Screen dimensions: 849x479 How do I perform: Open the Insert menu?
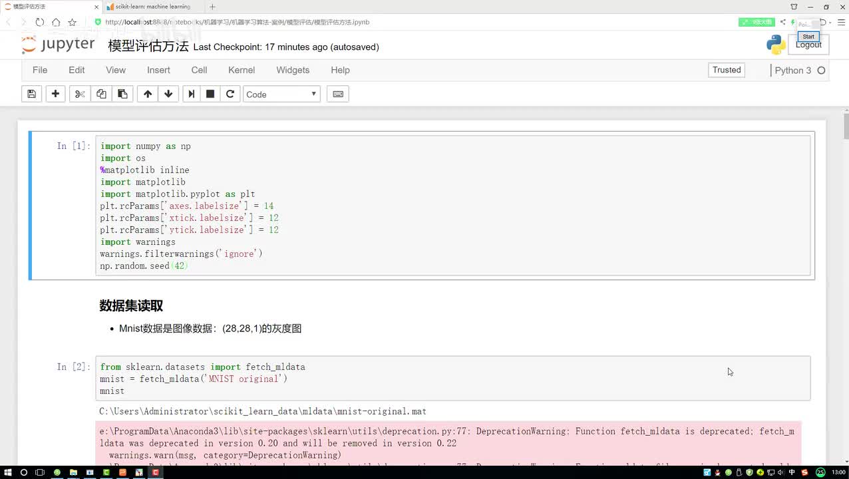click(x=158, y=70)
